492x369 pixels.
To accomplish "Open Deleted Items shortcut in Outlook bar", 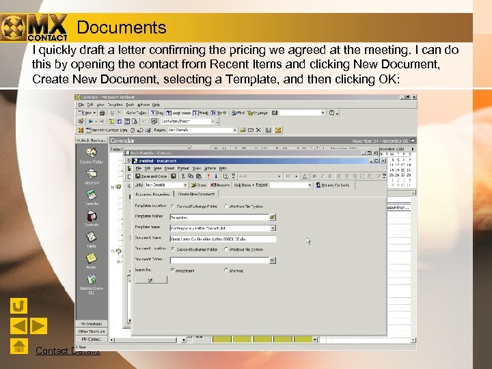I will tap(92, 284).
